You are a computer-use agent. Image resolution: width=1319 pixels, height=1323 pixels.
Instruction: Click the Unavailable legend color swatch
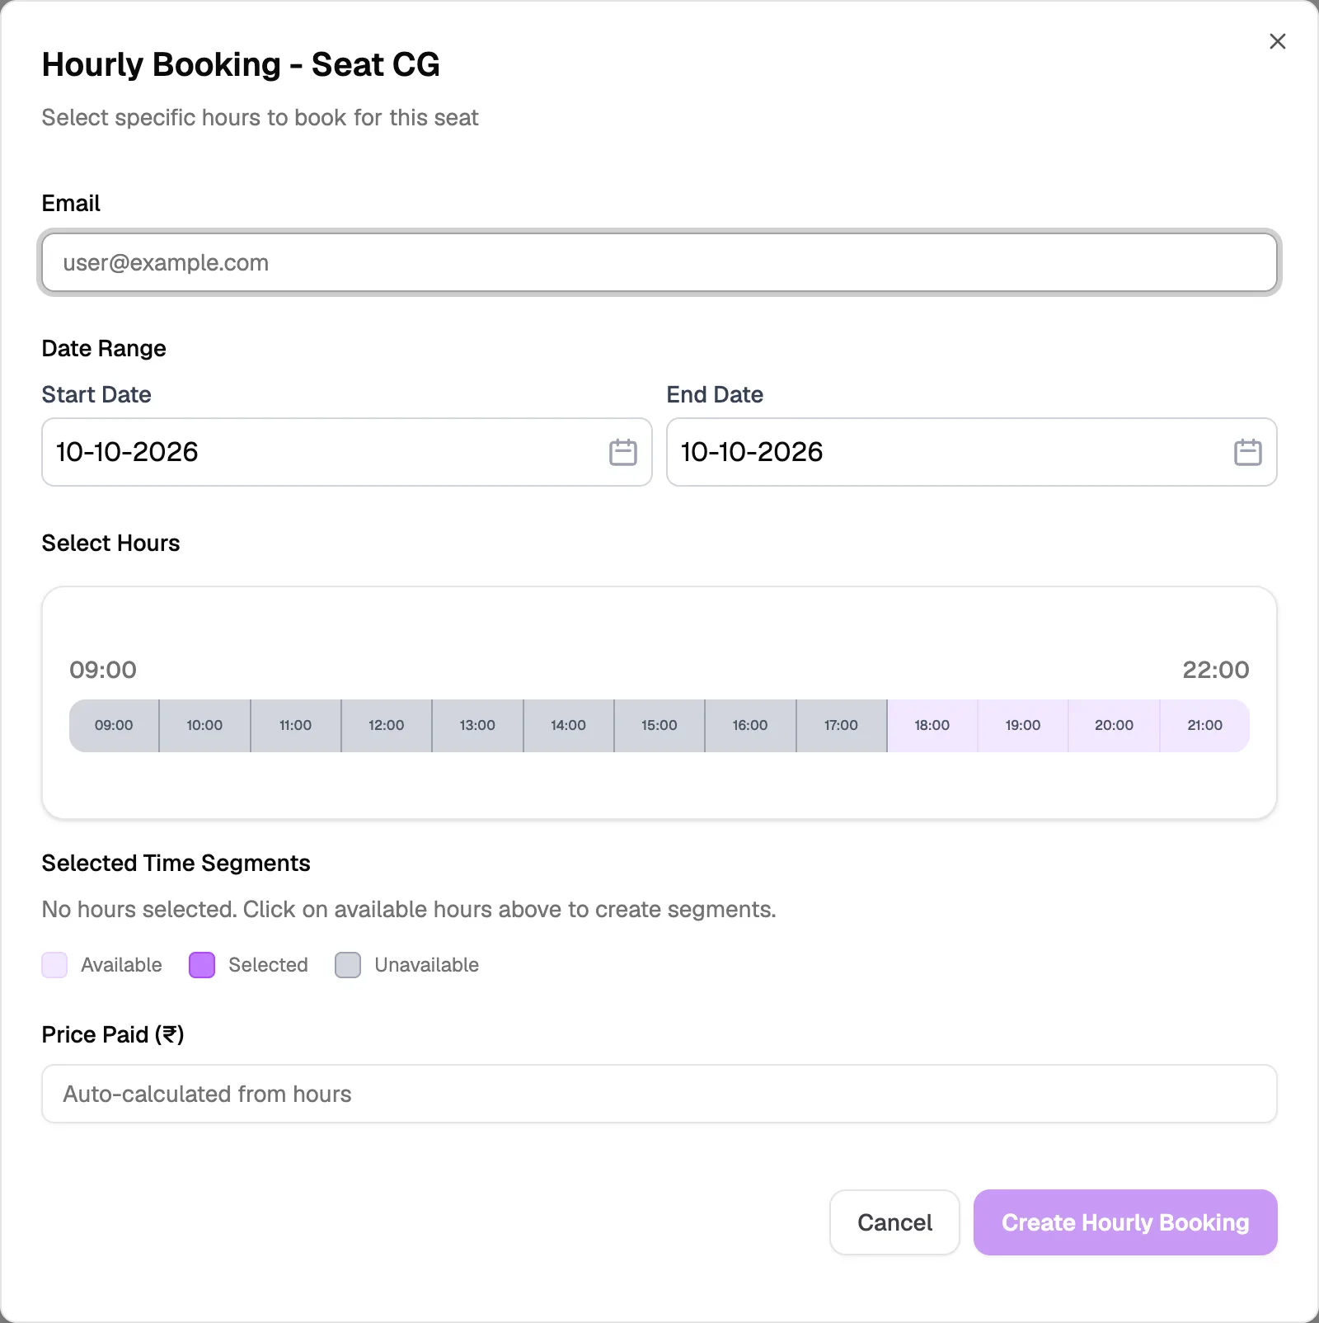tap(348, 965)
